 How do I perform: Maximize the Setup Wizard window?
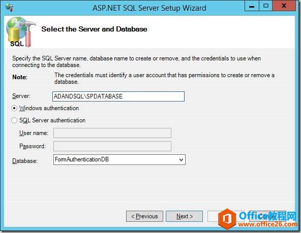[x=266, y=6]
